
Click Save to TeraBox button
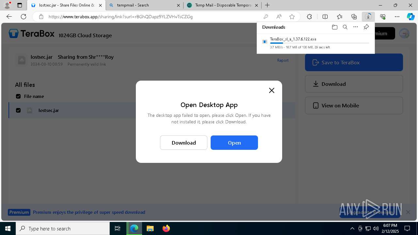[354, 62]
